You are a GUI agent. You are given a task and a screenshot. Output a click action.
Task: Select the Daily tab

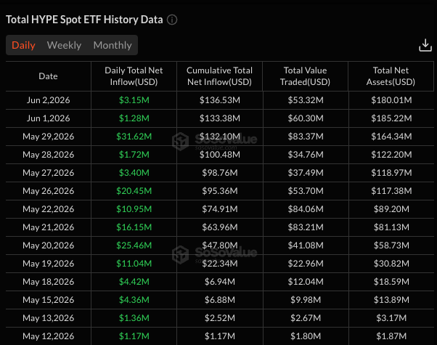(x=23, y=45)
